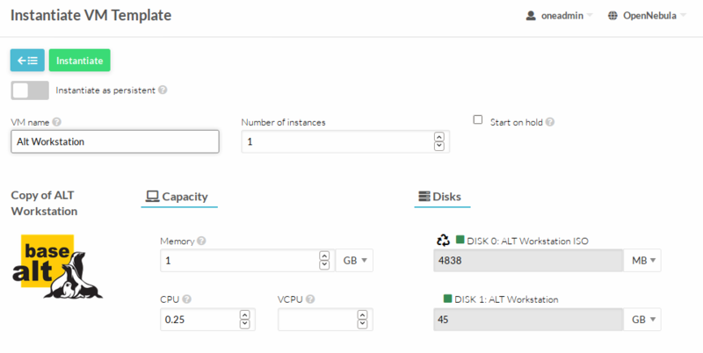Open help icon beside Instantiate as persistent
Screen dimensions: 703x353
click(x=163, y=90)
